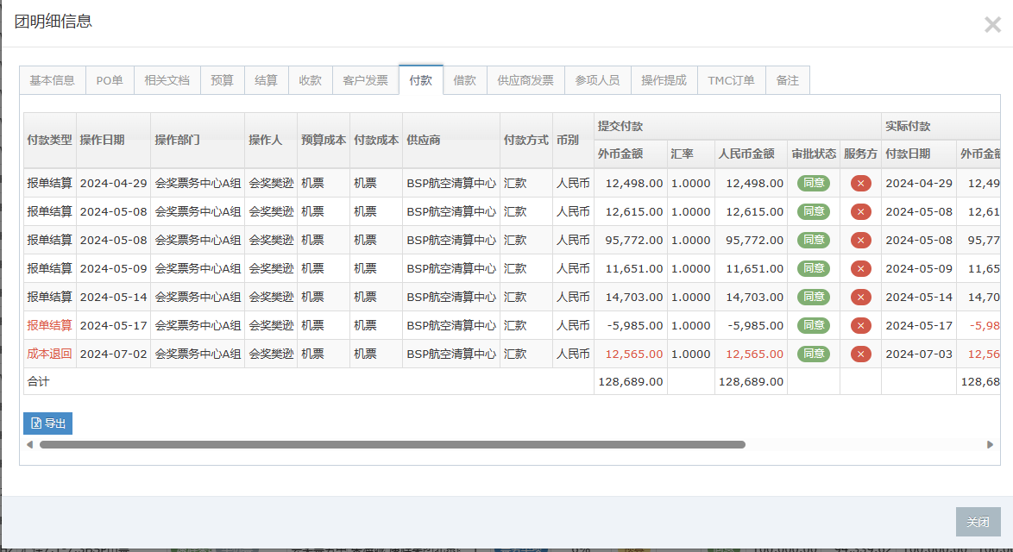1013x552 pixels.
Task: Click red X icon in 2024-04-29 row
Action: tap(860, 183)
